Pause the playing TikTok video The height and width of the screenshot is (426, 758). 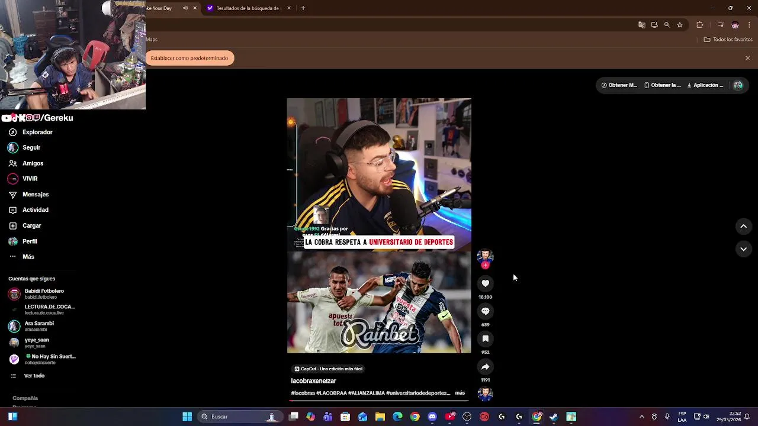point(379,225)
